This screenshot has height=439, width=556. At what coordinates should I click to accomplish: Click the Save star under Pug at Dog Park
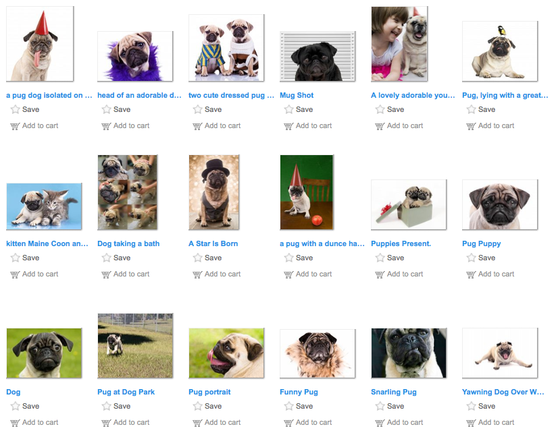tap(106, 406)
